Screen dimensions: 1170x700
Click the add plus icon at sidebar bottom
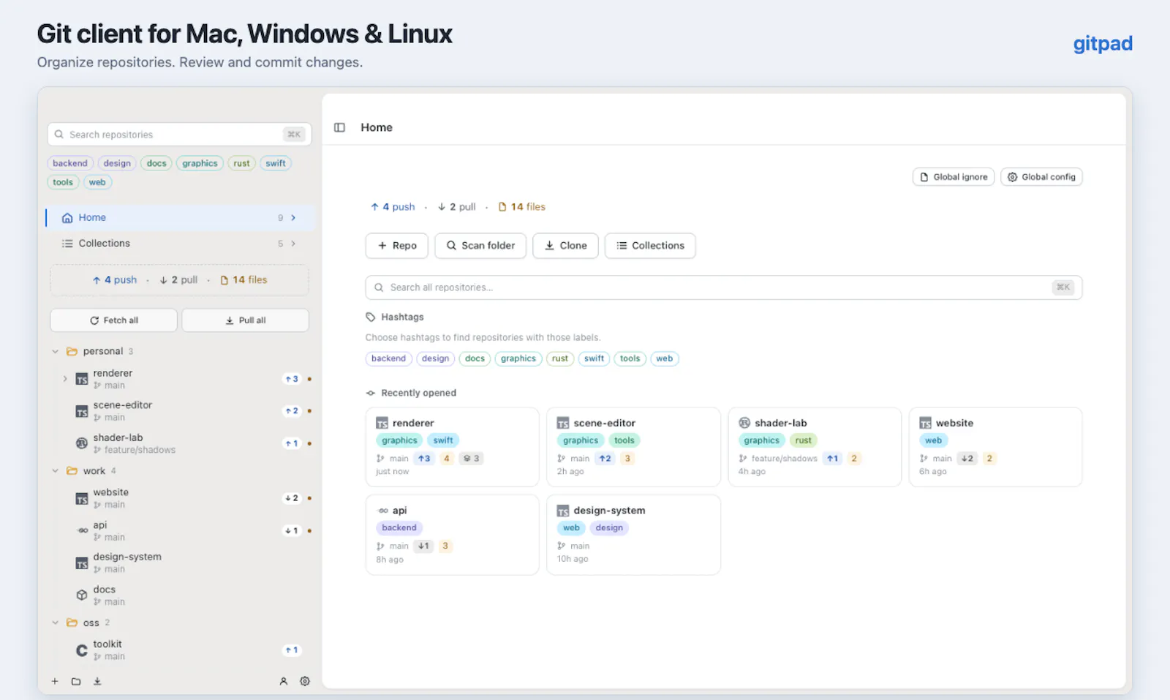click(x=55, y=681)
